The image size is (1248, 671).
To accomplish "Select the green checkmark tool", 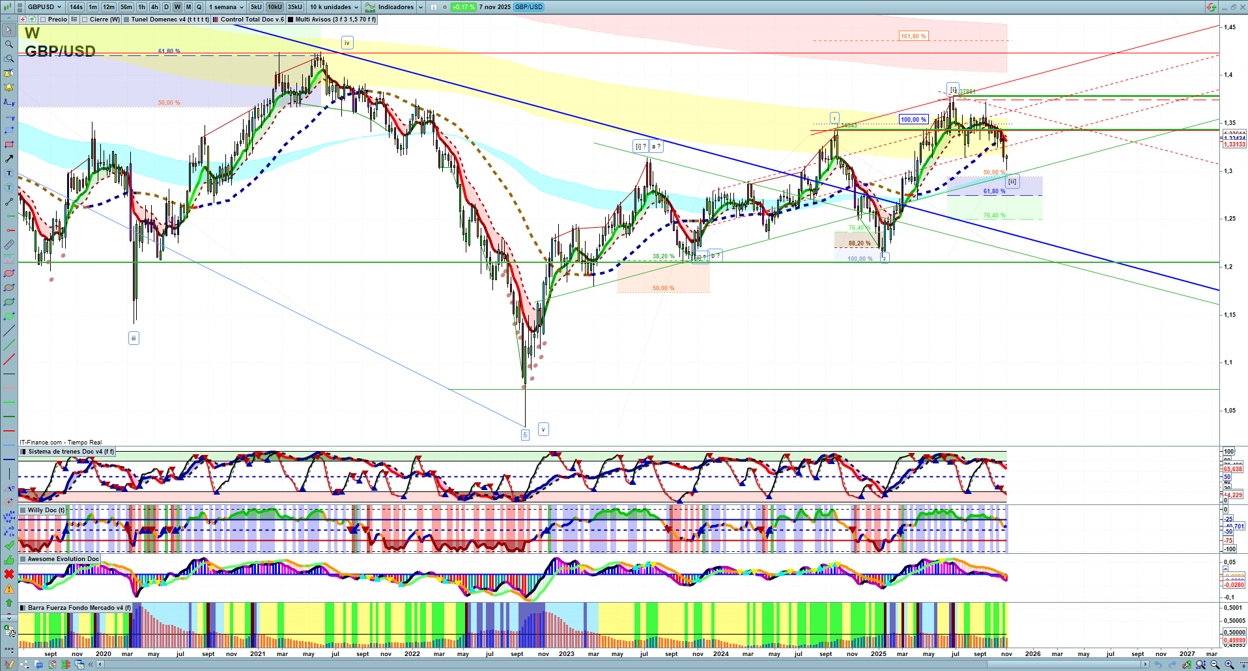I will (x=9, y=545).
